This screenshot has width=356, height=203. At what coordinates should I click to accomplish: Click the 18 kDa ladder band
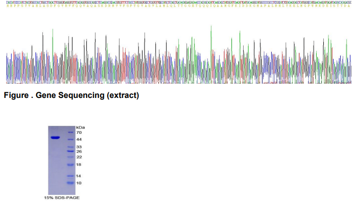pyautogui.click(x=70, y=165)
